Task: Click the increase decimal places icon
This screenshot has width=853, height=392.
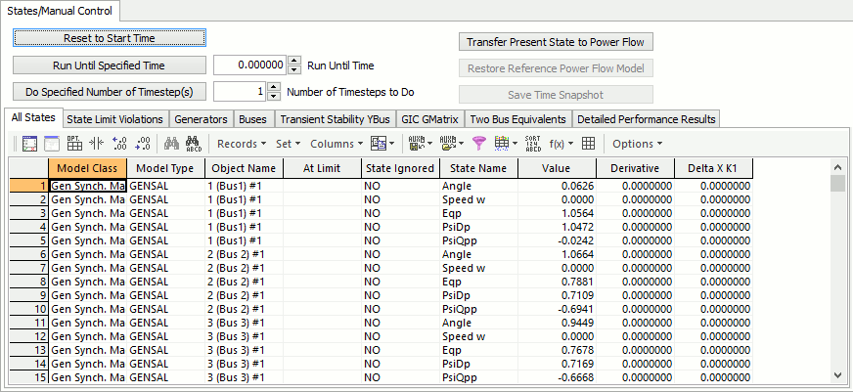Action: 120,144
